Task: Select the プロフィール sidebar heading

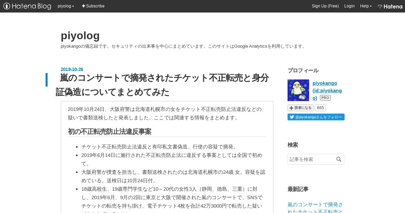Action: 303,70
